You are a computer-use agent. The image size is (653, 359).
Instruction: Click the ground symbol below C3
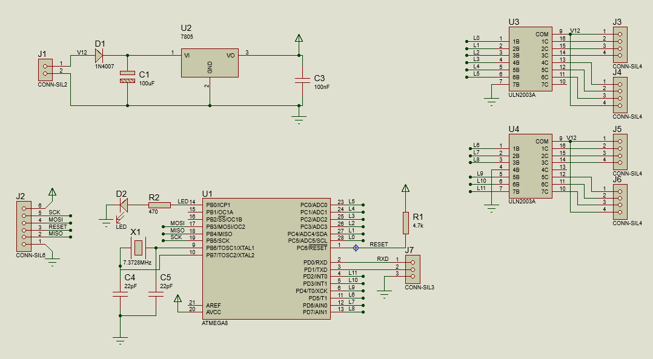[x=299, y=119]
